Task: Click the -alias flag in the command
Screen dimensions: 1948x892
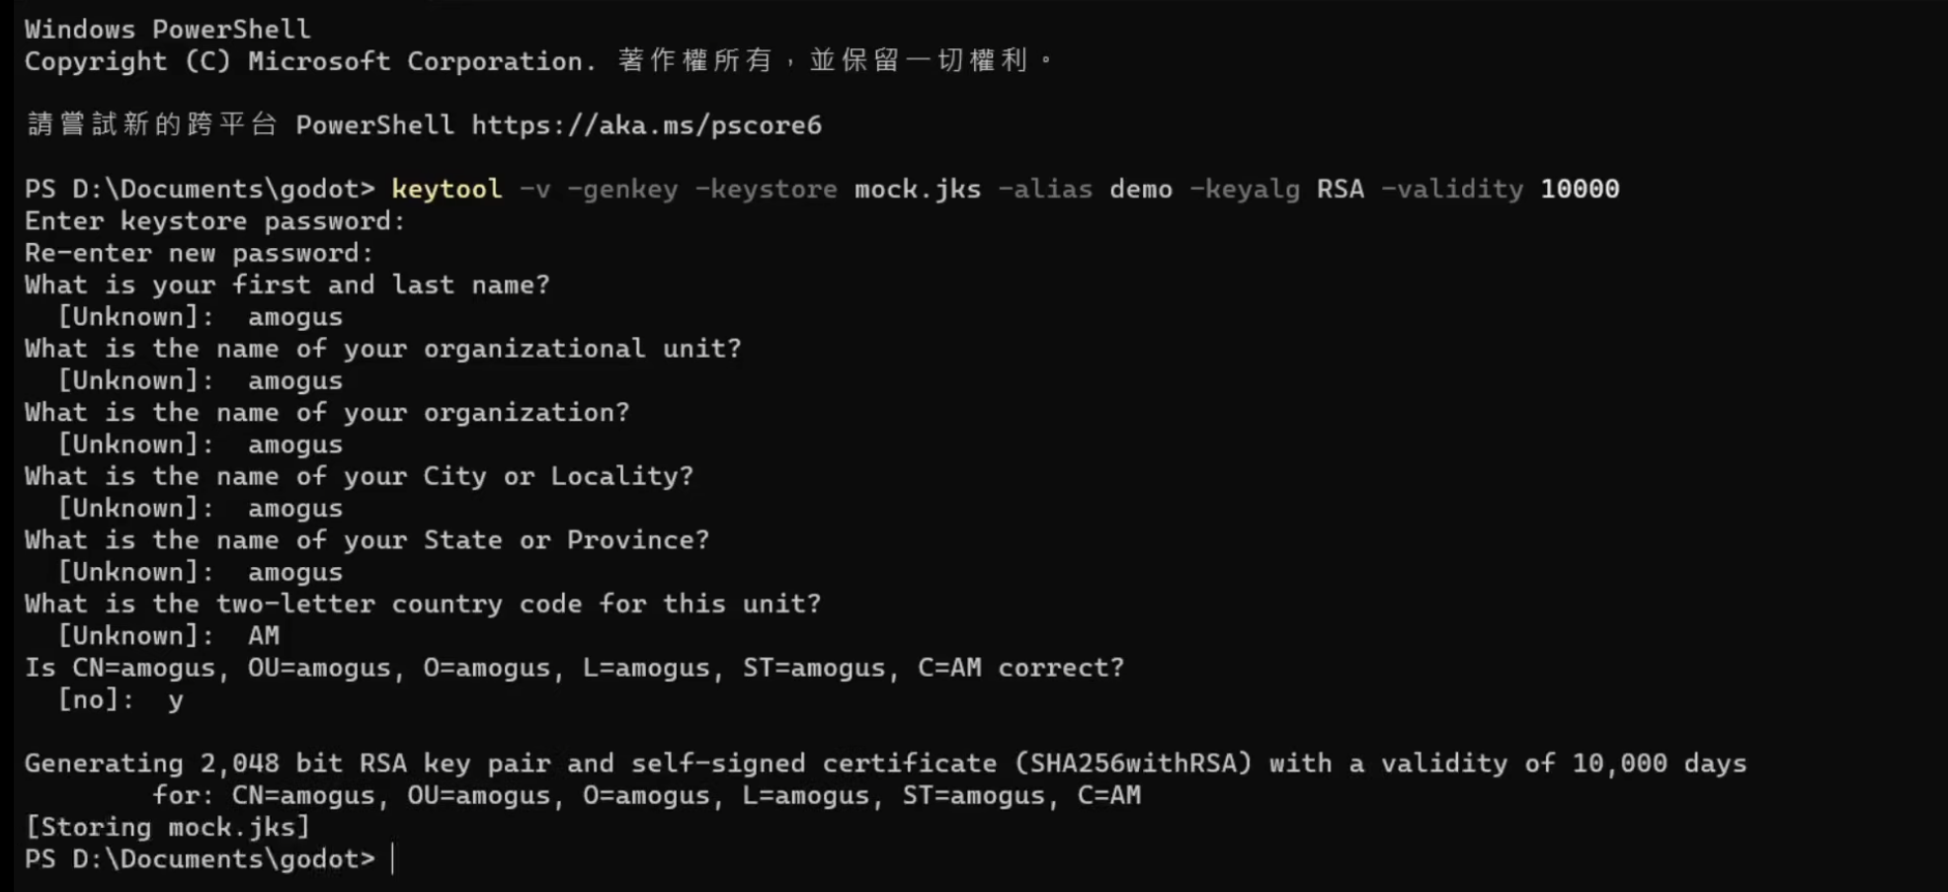Action: [1045, 189]
